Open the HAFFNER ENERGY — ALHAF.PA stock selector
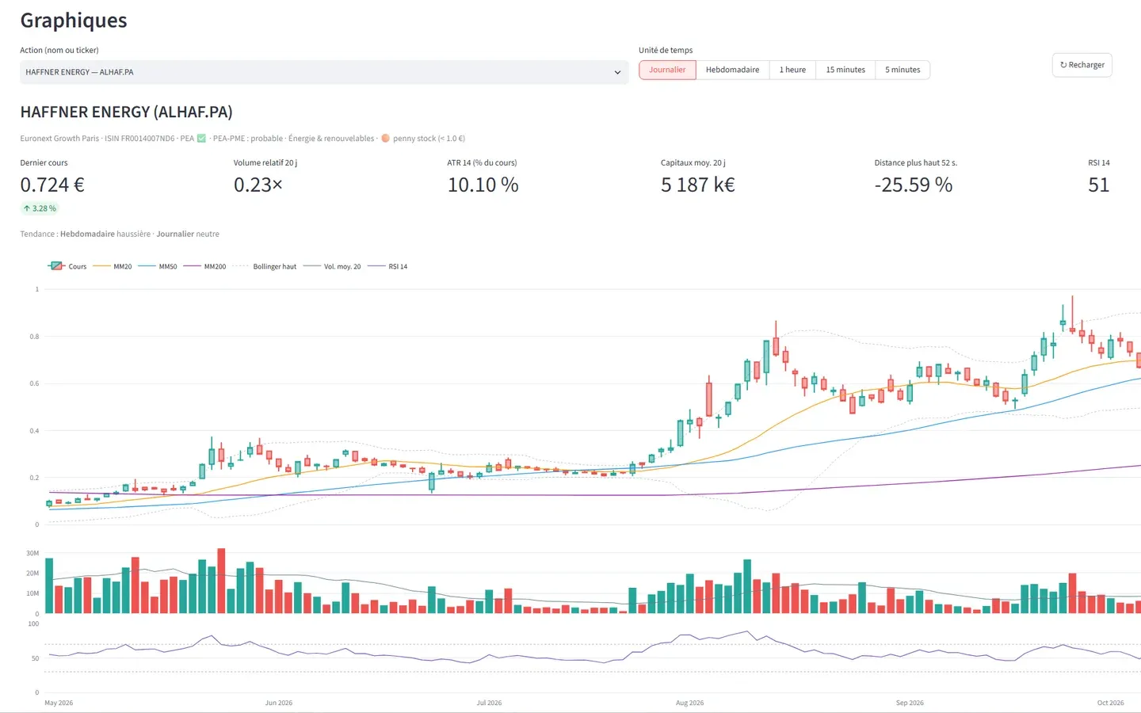 click(324, 72)
